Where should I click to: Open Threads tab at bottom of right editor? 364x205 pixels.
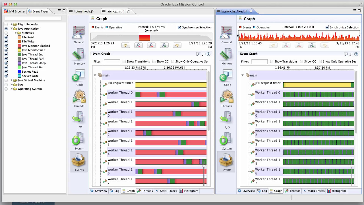pyautogui.click(x=293, y=191)
